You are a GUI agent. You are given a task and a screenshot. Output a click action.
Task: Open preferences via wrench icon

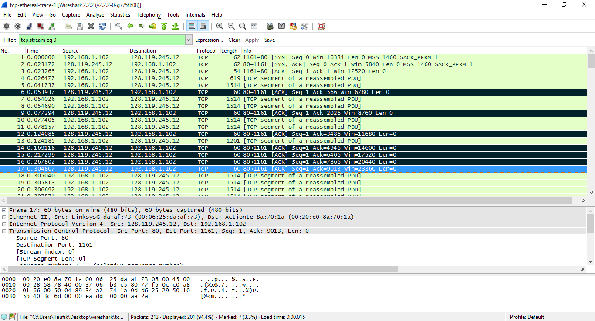coord(304,26)
